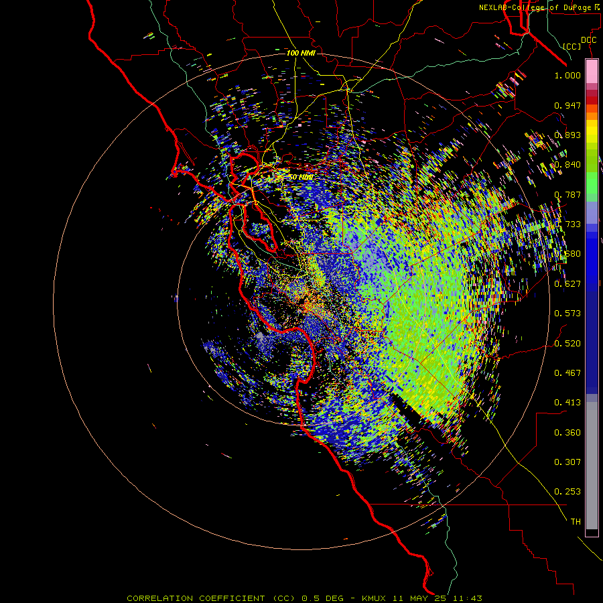Click the 11:43 timestamp

(467, 598)
